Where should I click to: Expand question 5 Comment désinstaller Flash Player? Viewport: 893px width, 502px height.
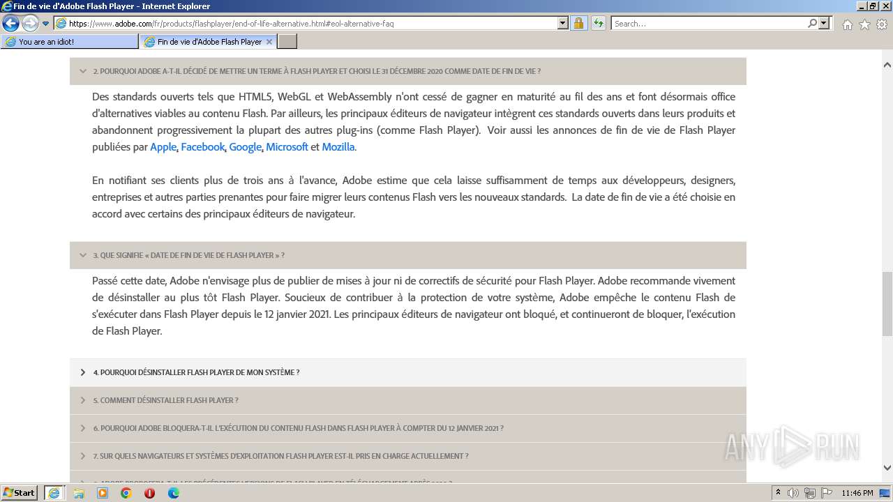[407, 400]
